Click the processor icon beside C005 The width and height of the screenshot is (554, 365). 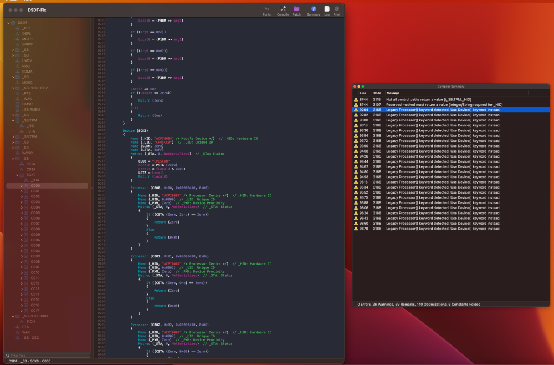point(26,213)
